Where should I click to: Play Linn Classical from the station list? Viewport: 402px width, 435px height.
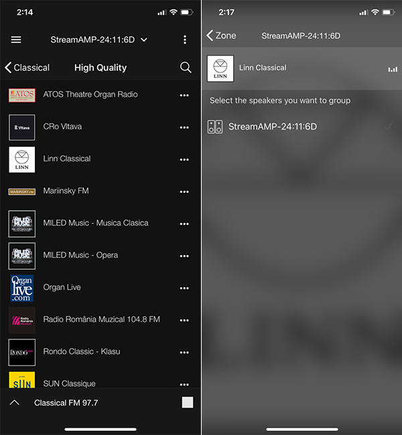click(67, 159)
